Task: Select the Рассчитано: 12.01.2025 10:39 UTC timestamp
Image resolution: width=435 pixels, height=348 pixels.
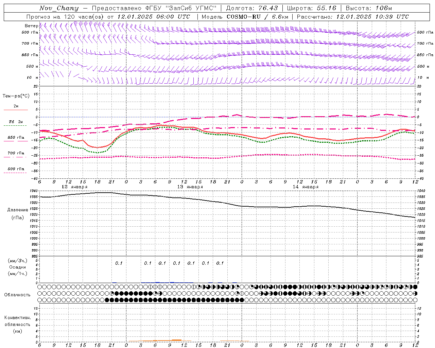Action: click(353, 17)
